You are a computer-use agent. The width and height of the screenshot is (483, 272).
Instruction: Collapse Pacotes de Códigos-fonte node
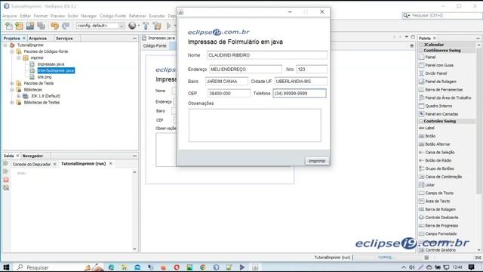tap(12, 51)
